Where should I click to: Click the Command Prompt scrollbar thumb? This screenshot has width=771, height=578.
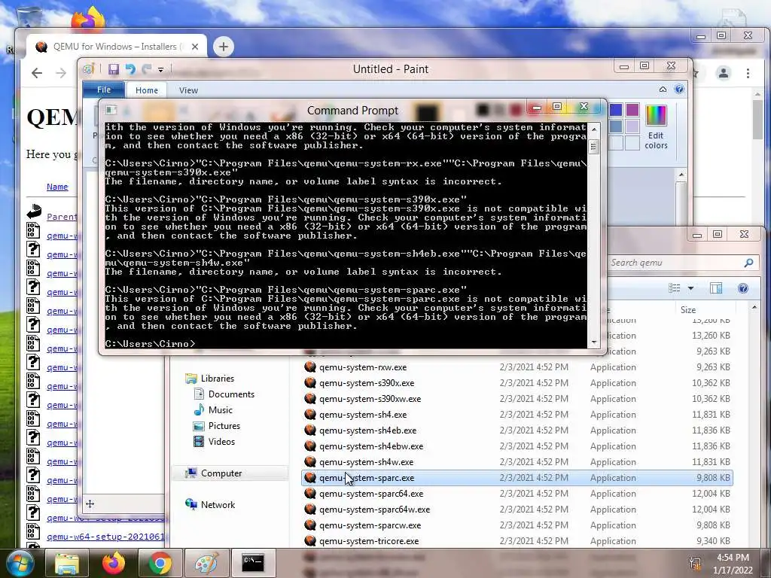(594, 147)
